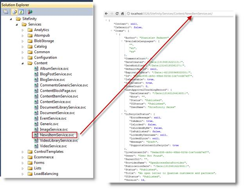The height and width of the screenshot is (190, 244).
Task: Expand the Catalog folder
Action: (23, 47)
